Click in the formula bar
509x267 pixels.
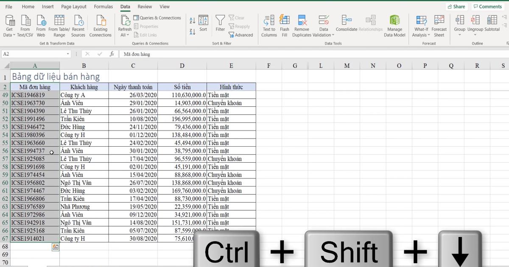[170, 54]
